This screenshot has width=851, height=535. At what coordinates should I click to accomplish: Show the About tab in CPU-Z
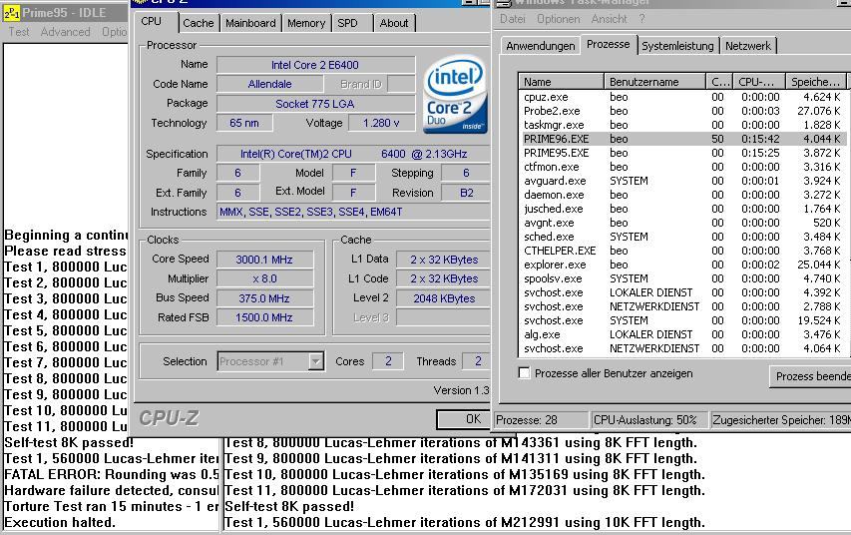click(x=394, y=23)
